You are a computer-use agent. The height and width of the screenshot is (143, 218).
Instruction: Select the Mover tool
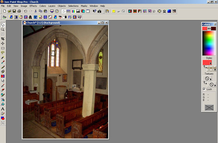pyautogui.click(x=3, y=44)
